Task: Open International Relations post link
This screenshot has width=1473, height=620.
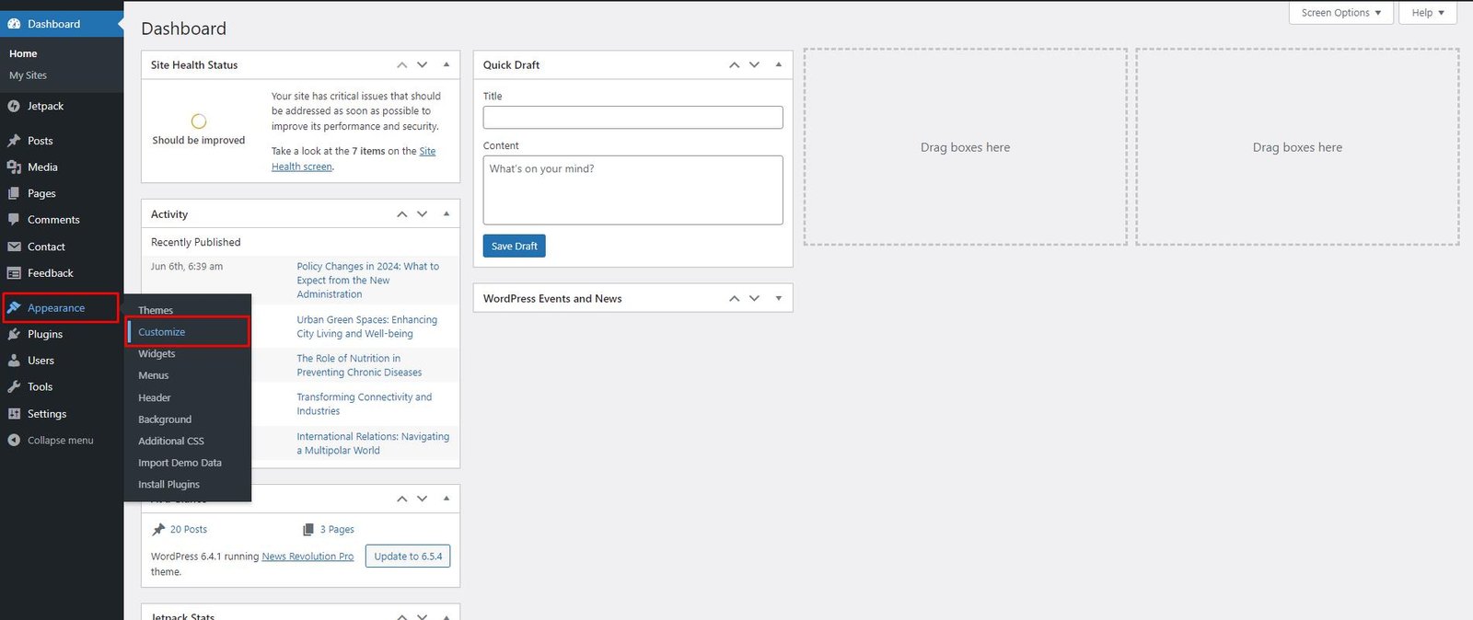Action: (373, 443)
